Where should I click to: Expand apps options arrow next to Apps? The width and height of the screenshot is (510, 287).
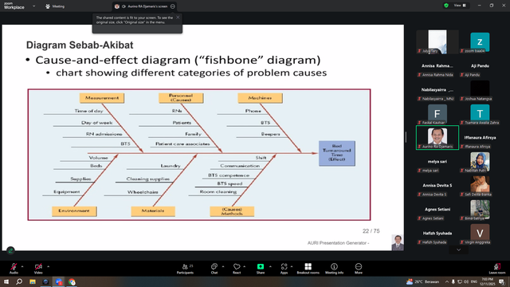(292, 266)
